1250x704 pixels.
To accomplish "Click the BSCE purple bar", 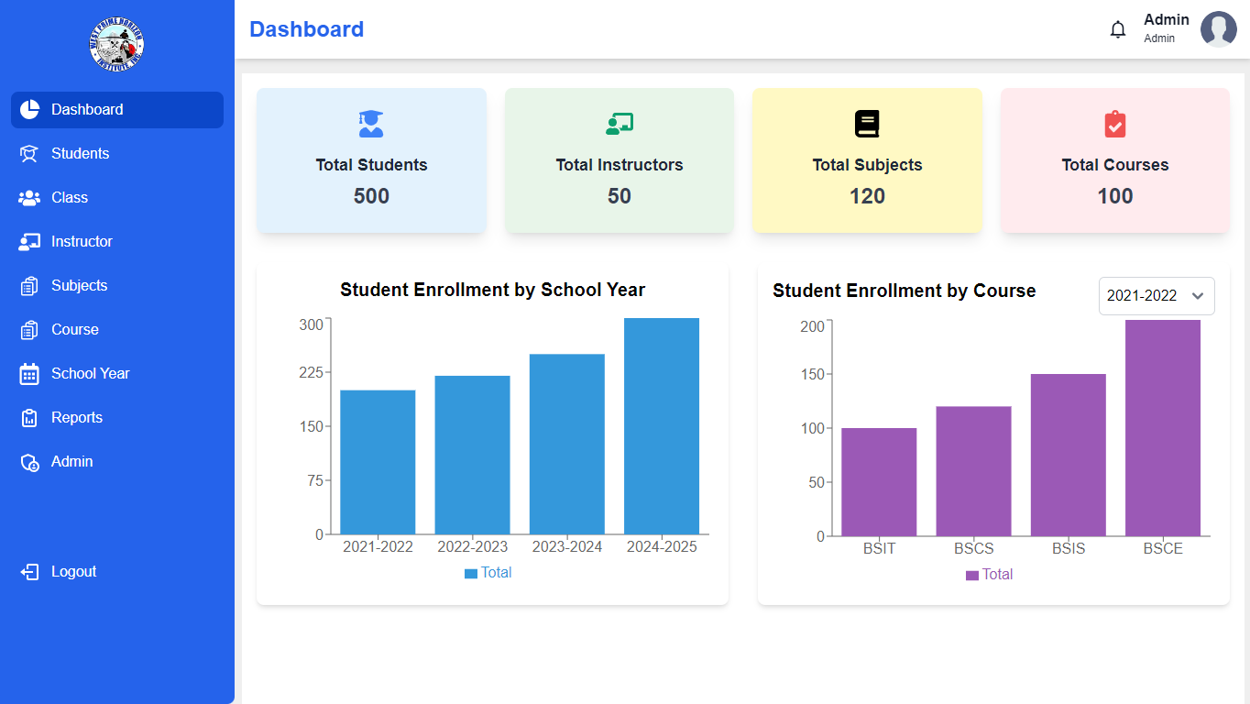I will [x=1162, y=428].
